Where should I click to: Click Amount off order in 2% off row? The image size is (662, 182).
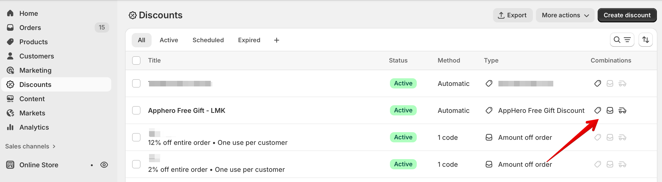[x=525, y=164]
